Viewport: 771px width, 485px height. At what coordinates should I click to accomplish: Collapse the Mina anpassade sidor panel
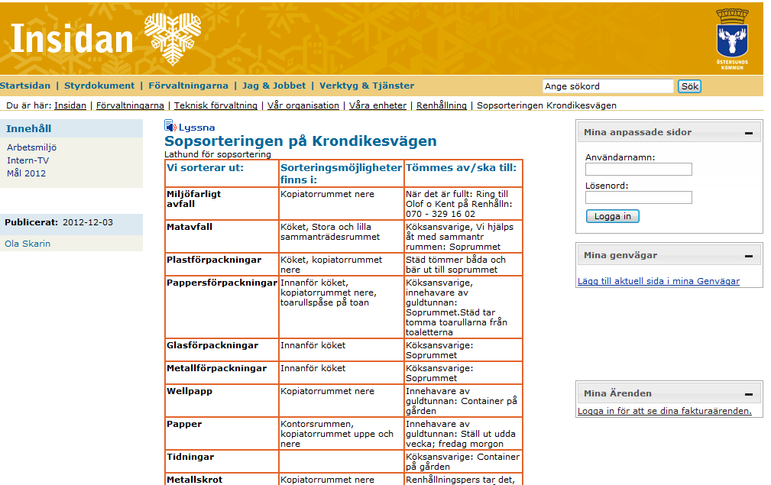coord(748,133)
